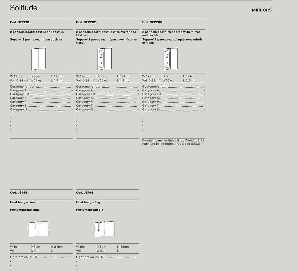This screenshot has width=298, height=271.
Task: Click Category E-L row under SEP202
Action: tap(107, 94)
